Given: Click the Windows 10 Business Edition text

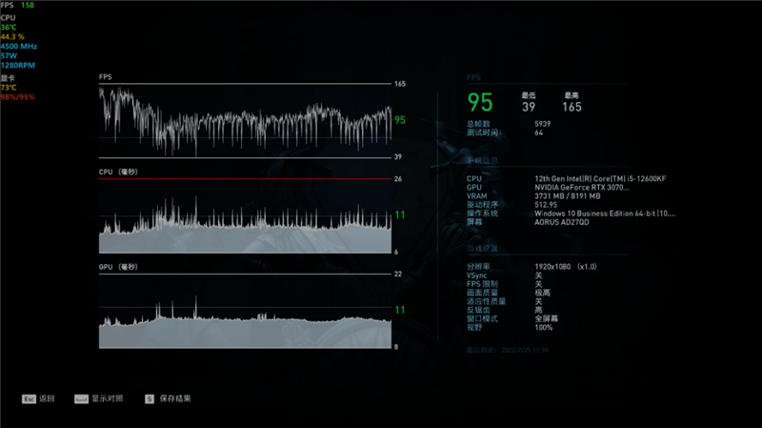Looking at the screenshot, I should point(605,214).
